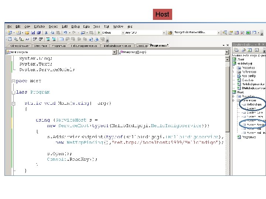Screen dimensions: 266x199
Task: Click the Copy toolbar icon
Action: (x=52, y=32)
